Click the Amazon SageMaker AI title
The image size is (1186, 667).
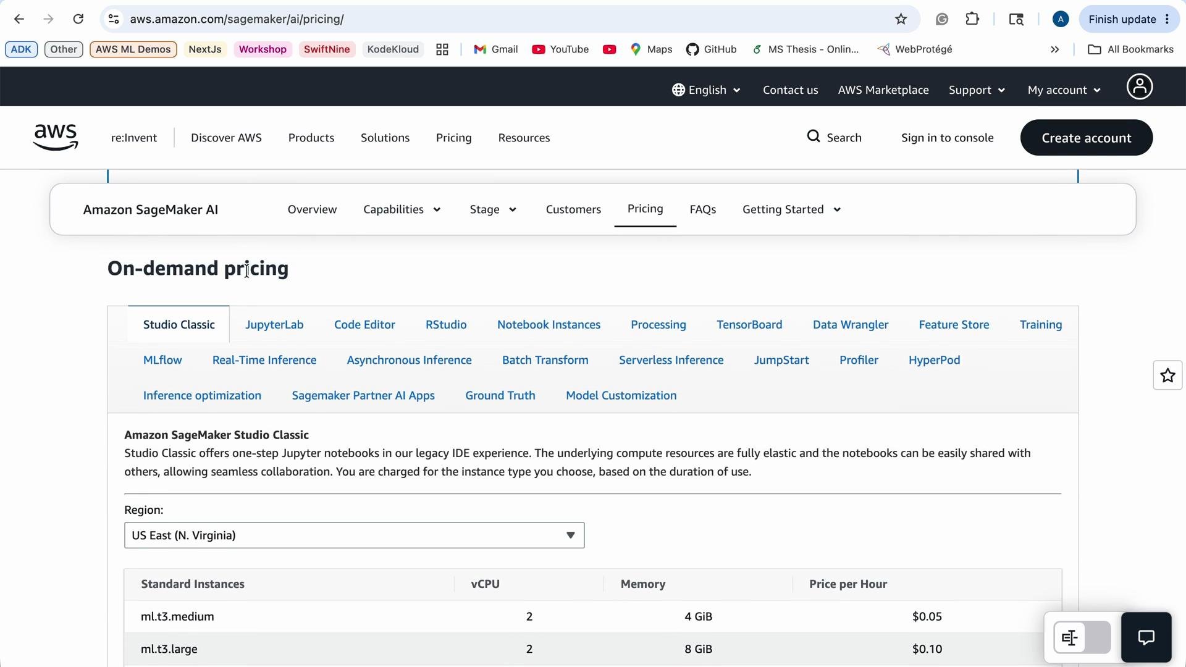(x=151, y=210)
